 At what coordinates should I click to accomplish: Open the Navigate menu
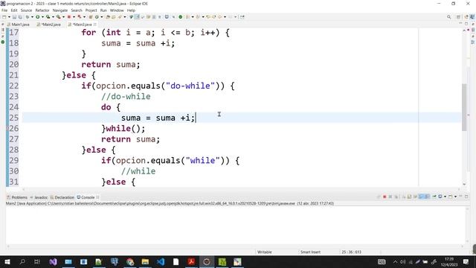(x=60, y=10)
